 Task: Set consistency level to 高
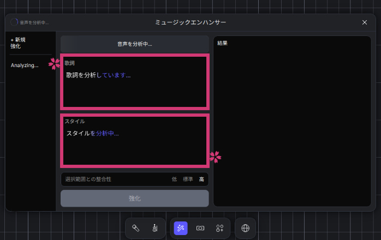[201, 179]
